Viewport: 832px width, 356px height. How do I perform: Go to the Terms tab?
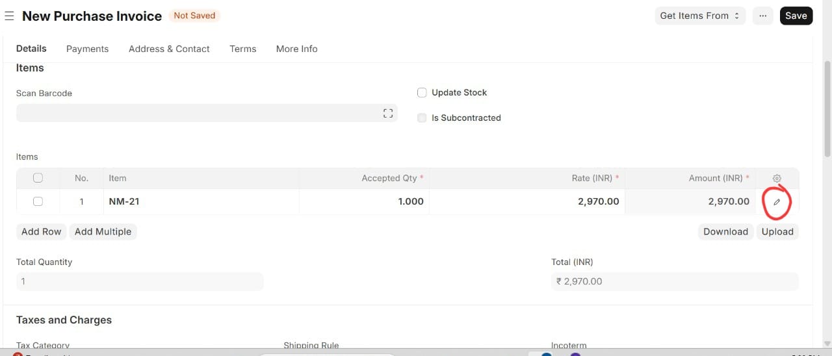242,49
